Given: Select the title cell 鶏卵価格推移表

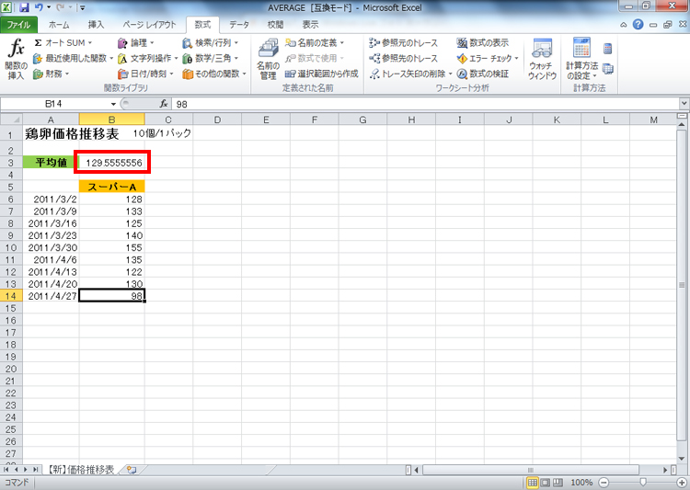Looking at the screenshot, I should point(51,133).
